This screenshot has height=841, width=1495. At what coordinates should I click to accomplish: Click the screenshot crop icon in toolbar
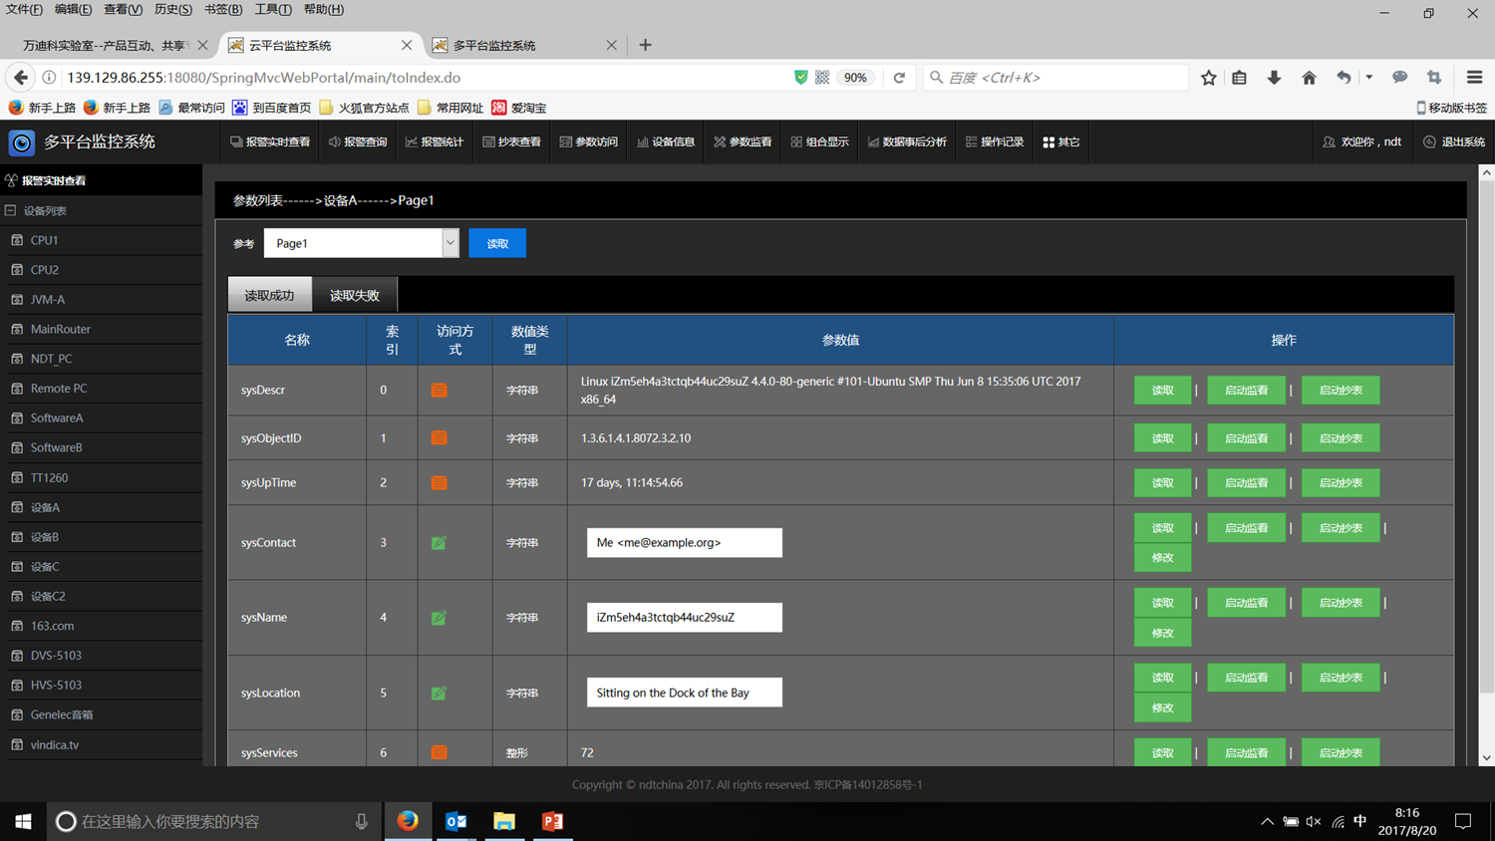click(1434, 78)
